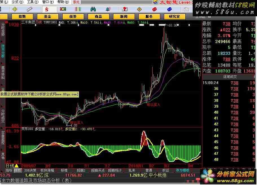Select the 普通 indicator tab
The image size is (257, 185).
tap(149, 170)
